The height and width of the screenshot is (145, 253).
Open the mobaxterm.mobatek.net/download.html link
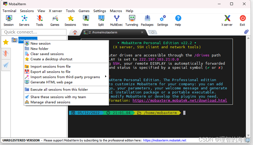tap(180, 100)
